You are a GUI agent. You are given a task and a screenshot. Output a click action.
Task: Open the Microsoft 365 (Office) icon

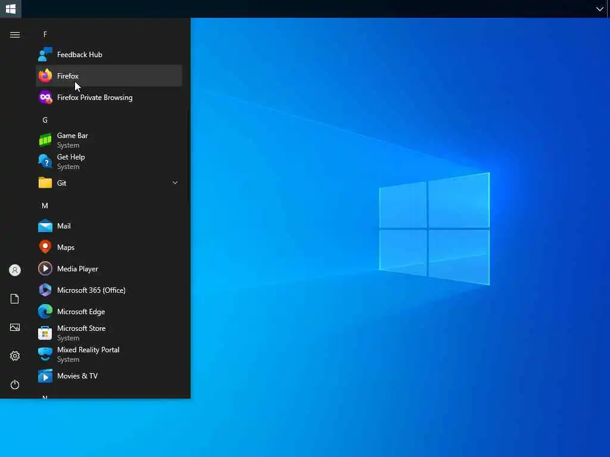coord(45,290)
